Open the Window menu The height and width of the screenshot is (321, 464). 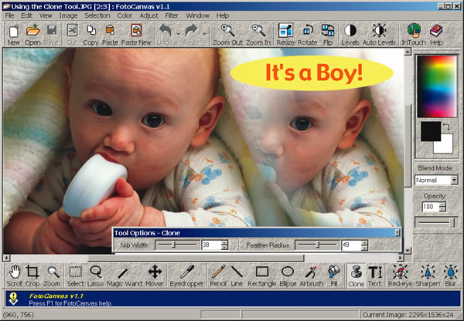click(x=197, y=15)
